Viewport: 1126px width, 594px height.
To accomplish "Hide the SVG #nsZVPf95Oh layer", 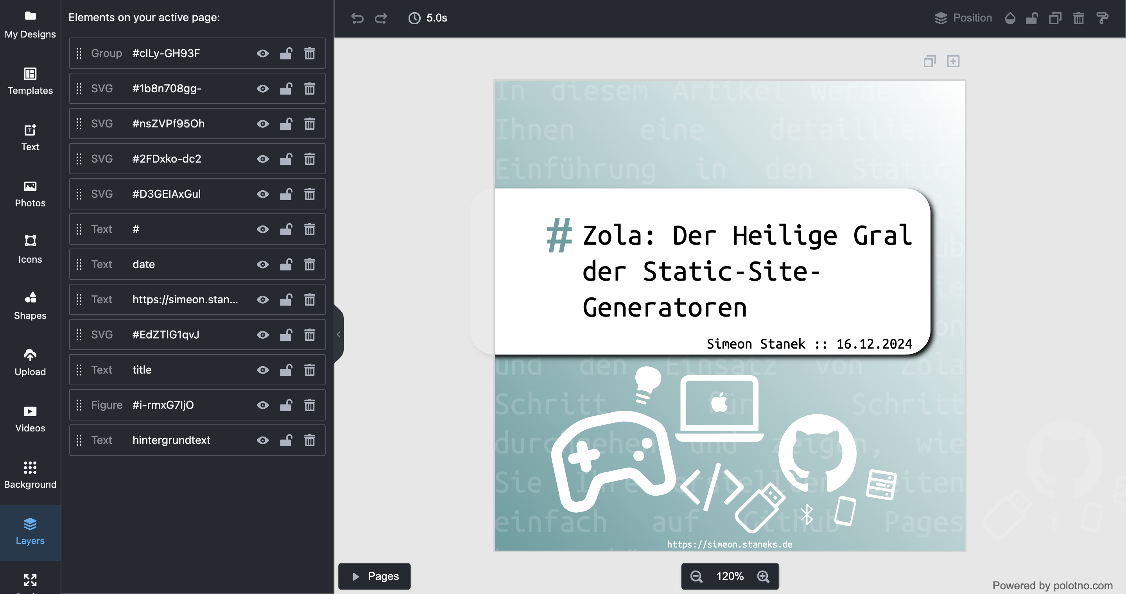I will (x=263, y=123).
